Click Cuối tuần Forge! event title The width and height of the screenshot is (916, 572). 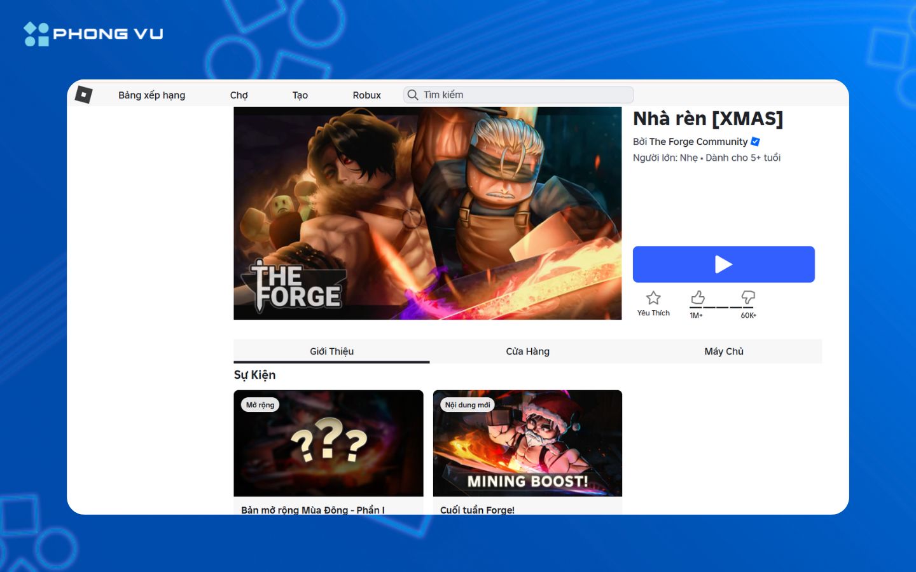pos(477,510)
